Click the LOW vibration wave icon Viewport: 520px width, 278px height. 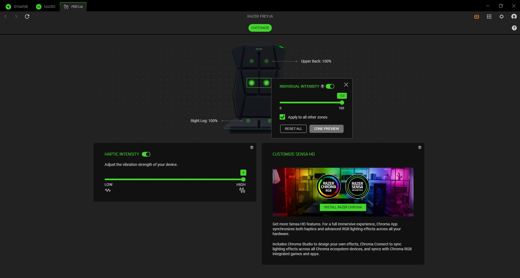108,190
